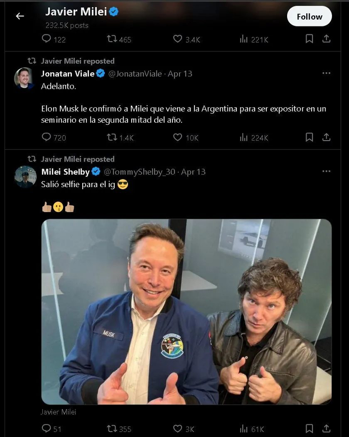Share the Milei Shelby selfie post
The image size is (349, 437).
click(x=327, y=429)
